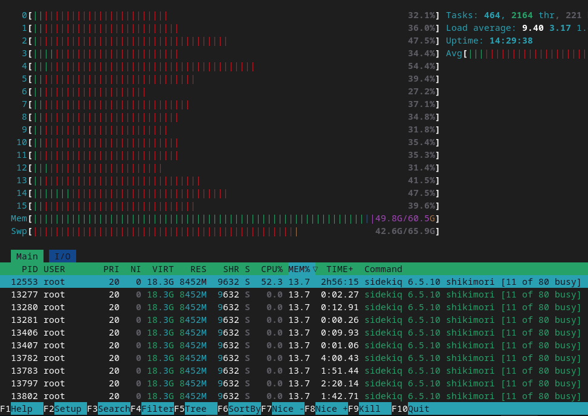Quit htop via F10 Quit
Screen dimensions: 588x416
[x=418, y=409]
